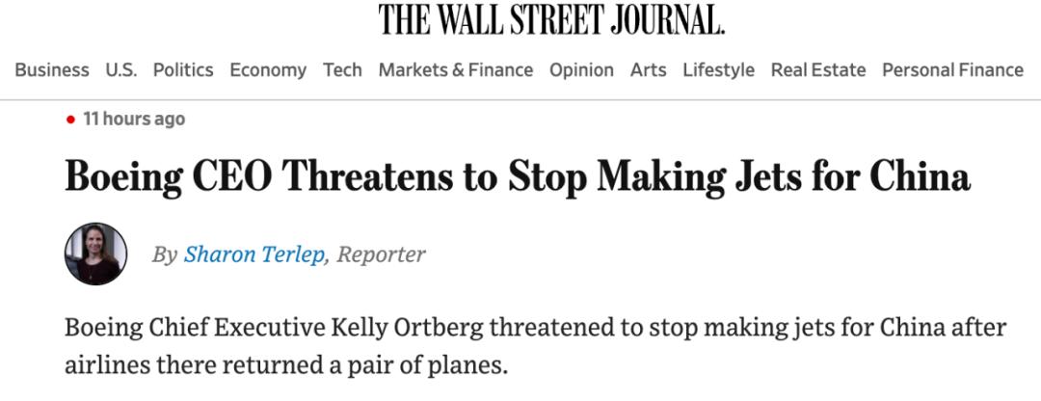Viewport: 1041px width, 401px height.
Task: Click the red live update dot
Action: click(70, 120)
